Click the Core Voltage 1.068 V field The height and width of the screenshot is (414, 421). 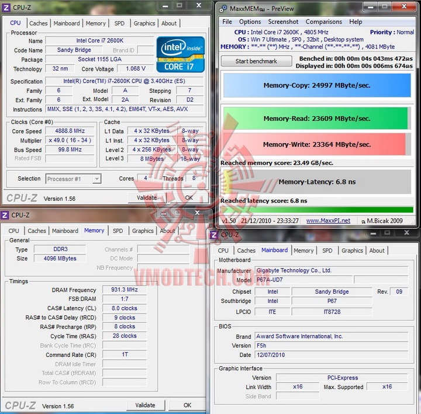point(136,69)
